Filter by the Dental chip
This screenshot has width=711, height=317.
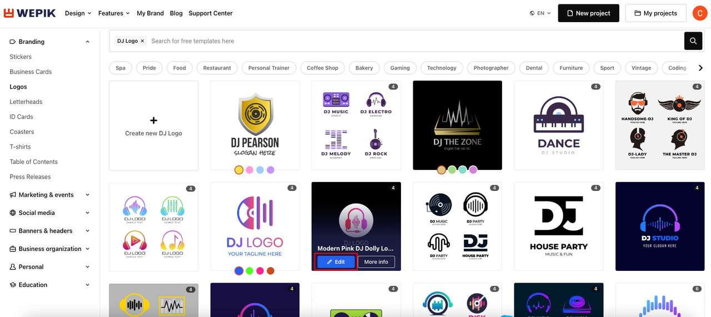(x=534, y=68)
